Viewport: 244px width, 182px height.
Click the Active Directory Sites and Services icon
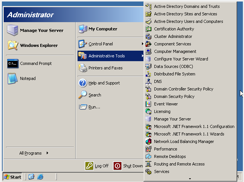(148, 14)
